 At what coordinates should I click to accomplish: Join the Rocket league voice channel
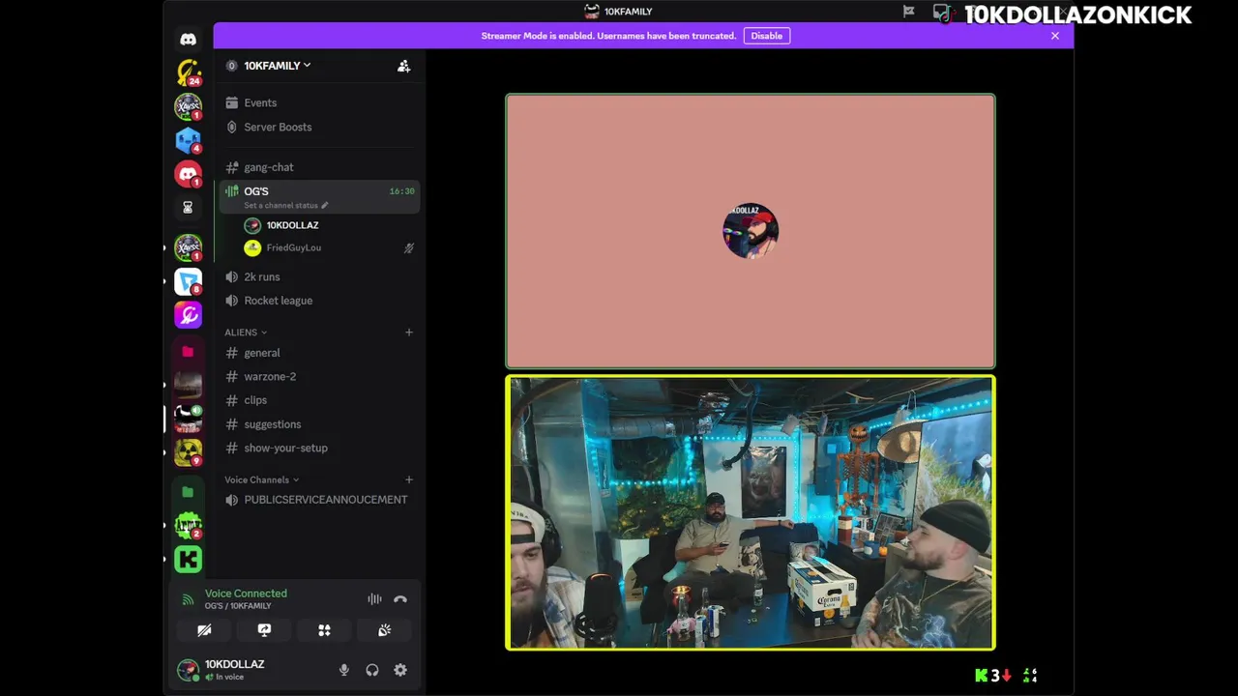point(319,301)
